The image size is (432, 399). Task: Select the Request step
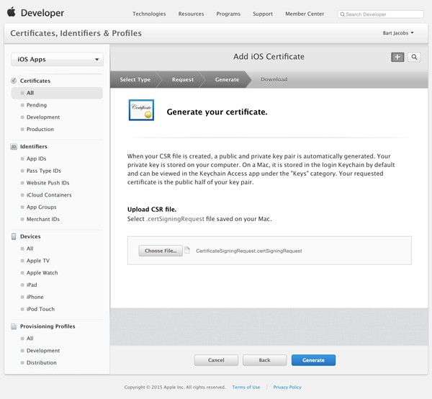(183, 79)
